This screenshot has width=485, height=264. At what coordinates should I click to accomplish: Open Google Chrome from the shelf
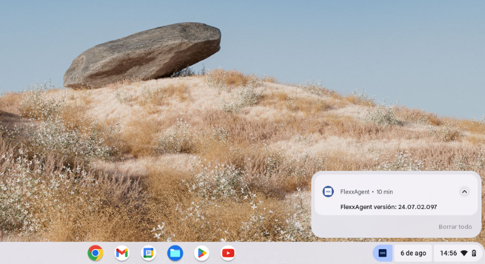coord(95,253)
